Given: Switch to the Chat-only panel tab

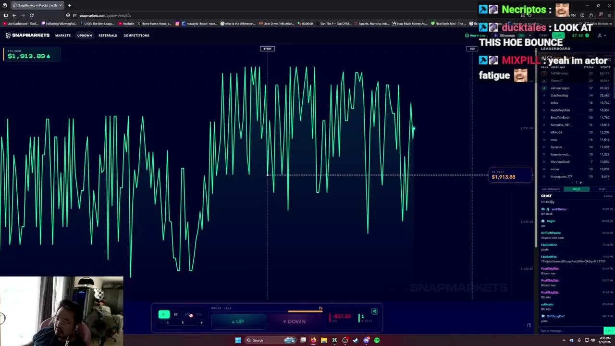Looking at the screenshot, I should (602, 189).
